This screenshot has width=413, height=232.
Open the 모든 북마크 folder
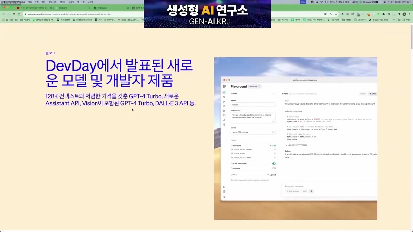click(404, 20)
